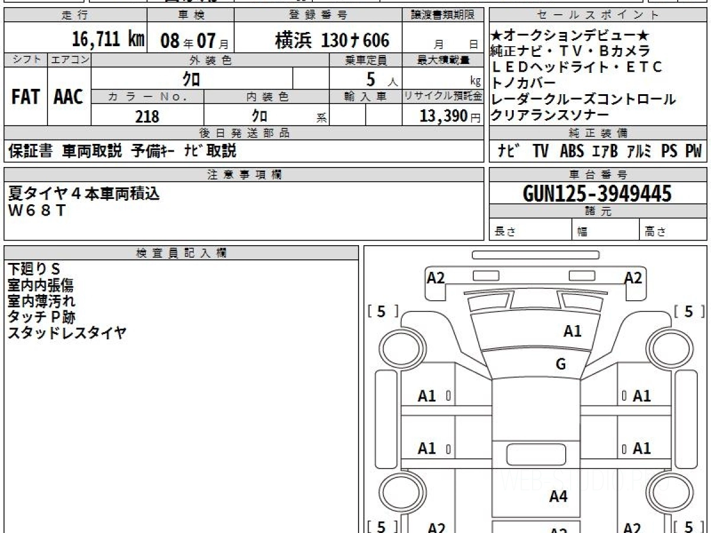Click the セールスポイント header

coord(598,15)
